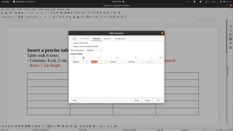Image resolution: width=233 pixels, height=131 pixels.
Task: Switch to the Text Flow tab
Action: [x=85, y=39]
